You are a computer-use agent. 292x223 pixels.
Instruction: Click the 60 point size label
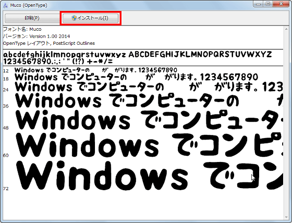(6, 155)
